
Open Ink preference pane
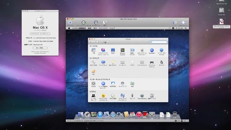pyautogui.click(x=93, y=72)
